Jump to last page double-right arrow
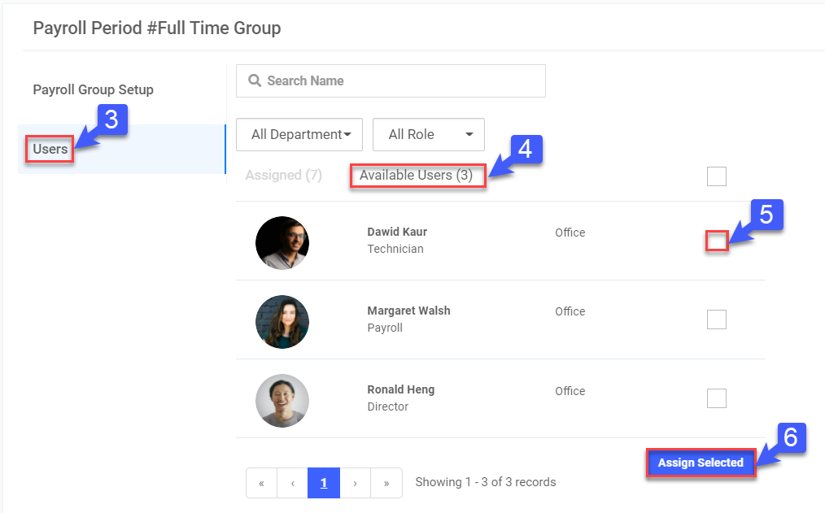Screen dimensions: 825x513 [386, 483]
